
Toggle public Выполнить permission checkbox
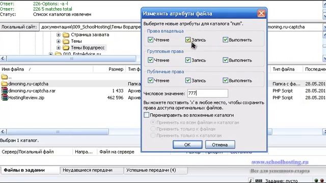[x=225, y=80]
